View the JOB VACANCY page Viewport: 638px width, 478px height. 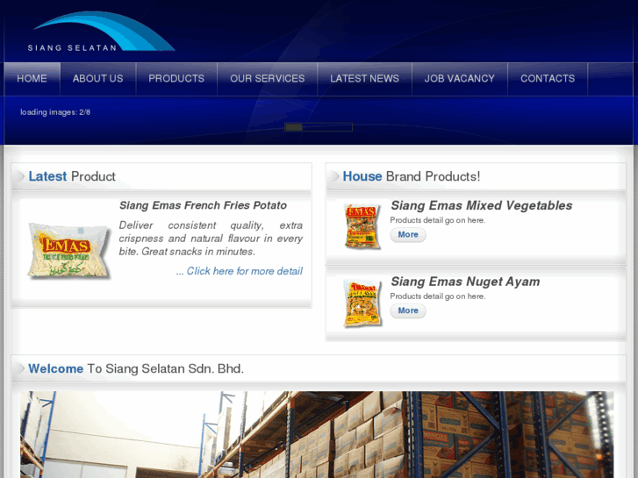(x=460, y=79)
